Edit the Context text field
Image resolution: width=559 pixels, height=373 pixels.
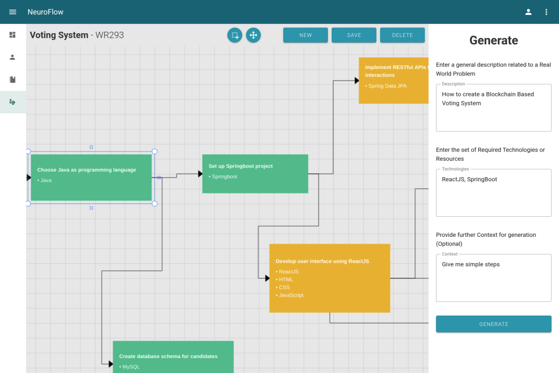[493, 277]
